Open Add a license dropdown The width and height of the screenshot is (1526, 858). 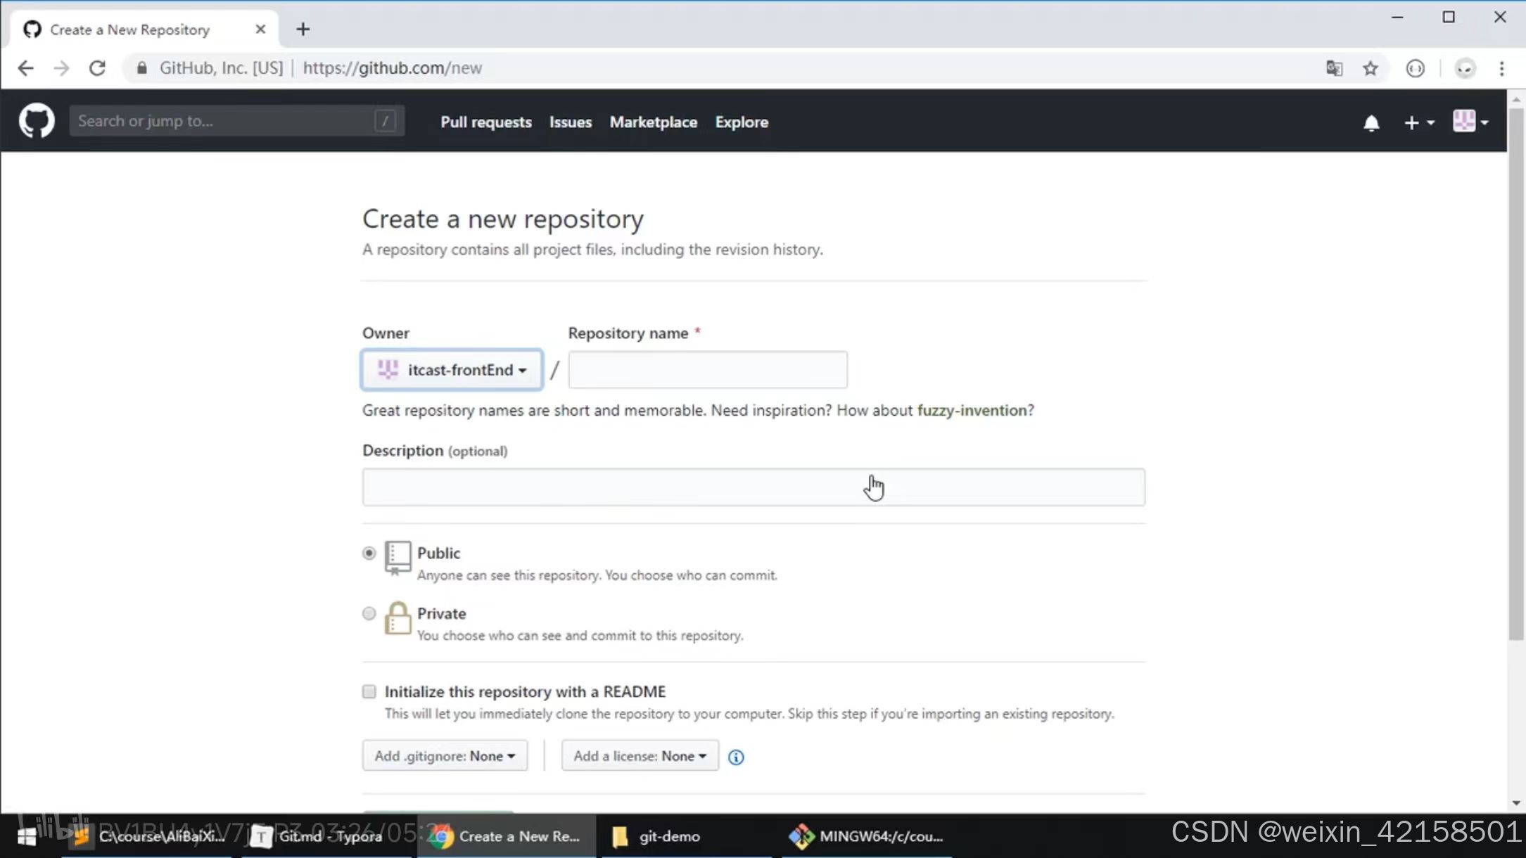coord(640,756)
